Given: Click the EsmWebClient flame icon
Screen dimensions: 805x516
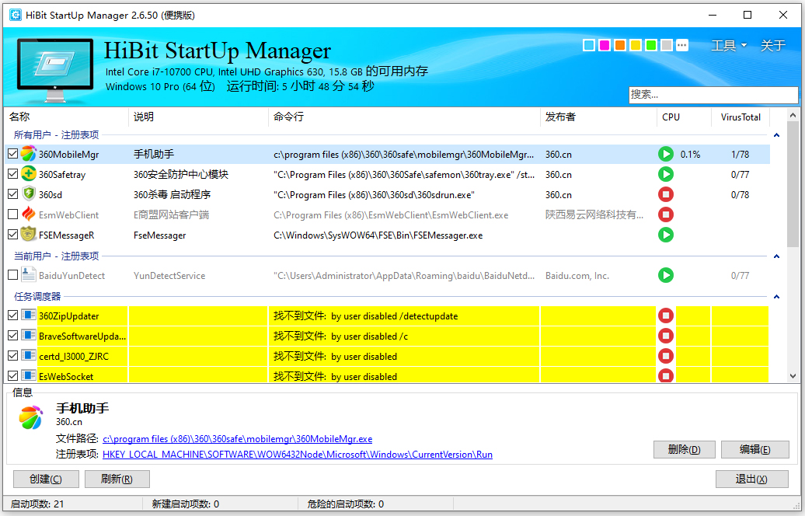Looking at the screenshot, I should point(29,214).
